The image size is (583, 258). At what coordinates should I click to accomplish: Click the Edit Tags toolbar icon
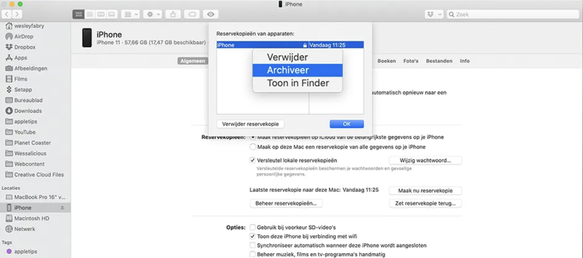click(x=192, y=14)
